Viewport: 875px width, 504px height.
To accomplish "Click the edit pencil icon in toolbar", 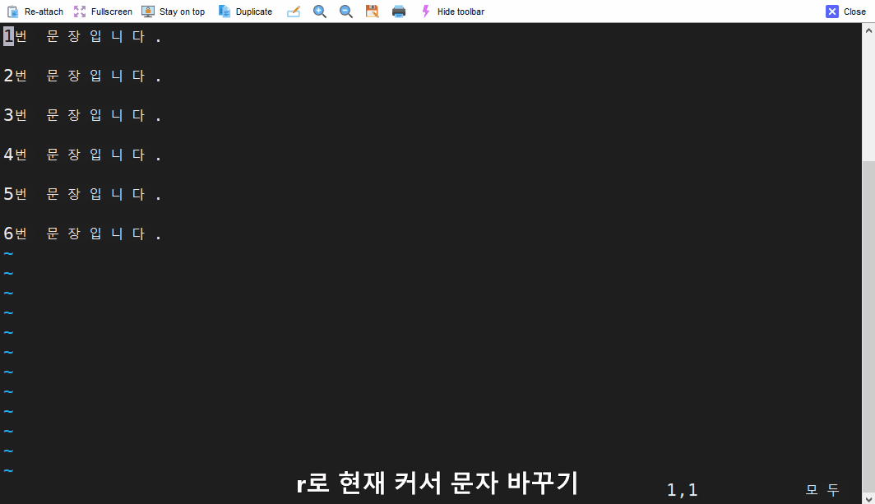I will pyautogui.click(x=294, y=12).
